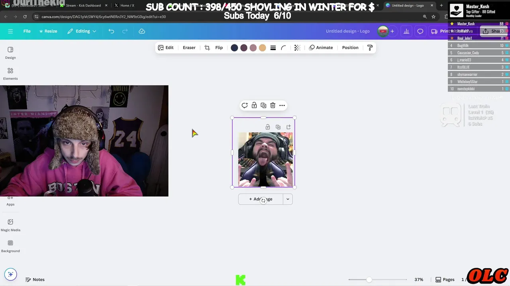Image resolution: width=510 pixels, height=286 pixels.
Task: Delete the selected element with trash icon
Action: 273,105
